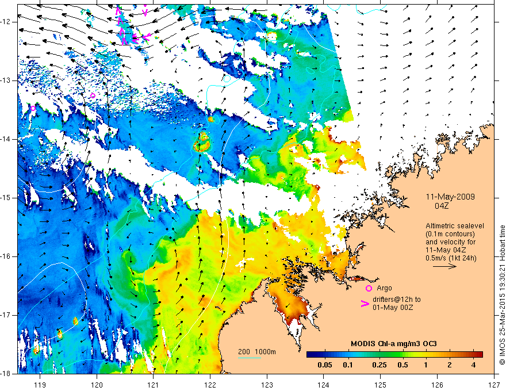Click the Argo float circle near 119E 13.5S
Screen dimensions: 506x391
pyautogui.click(x=33, y=109)
